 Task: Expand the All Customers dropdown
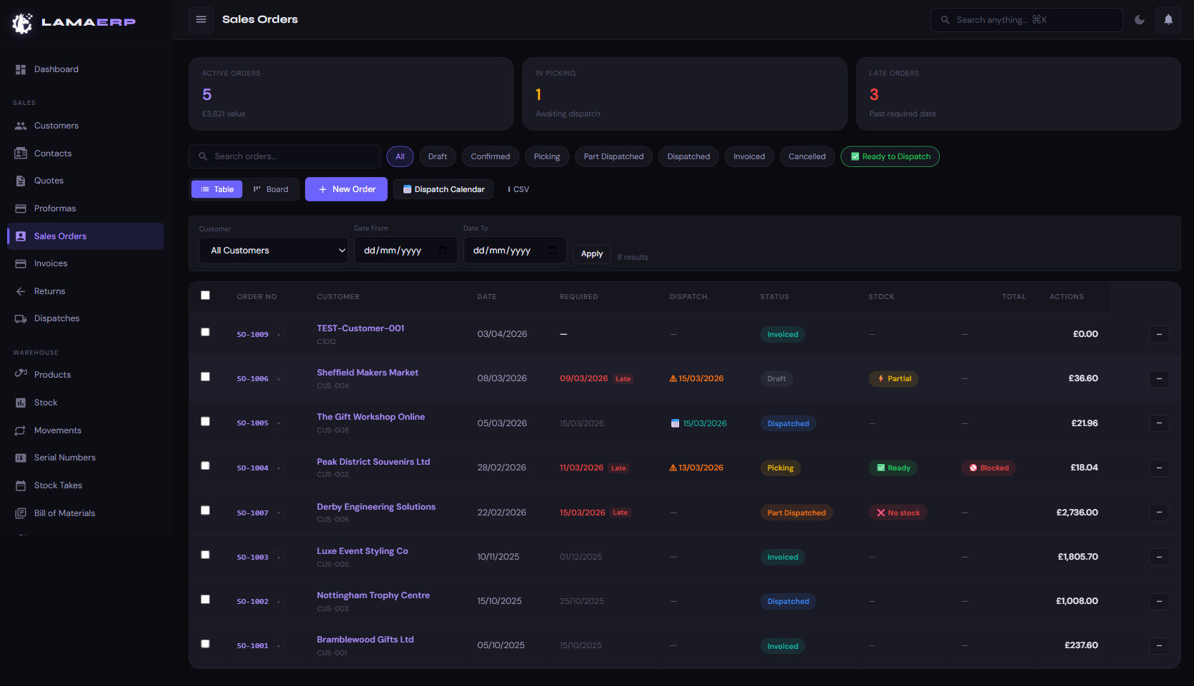(274, 251)
